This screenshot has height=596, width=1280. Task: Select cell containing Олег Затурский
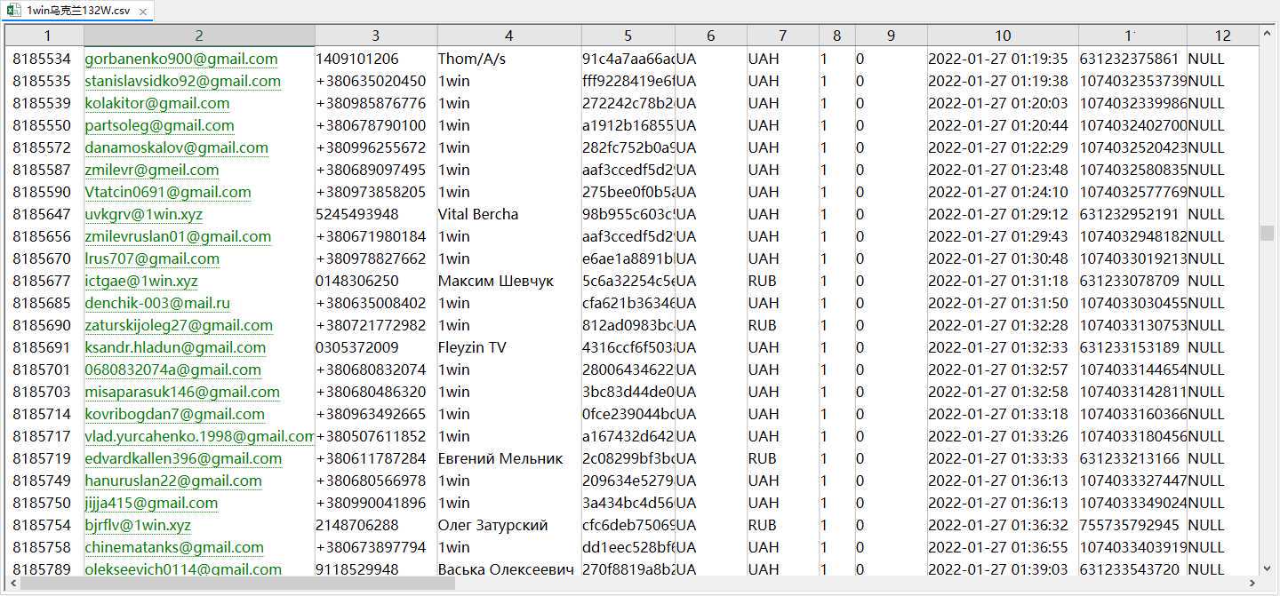click(x=509, y=525)
